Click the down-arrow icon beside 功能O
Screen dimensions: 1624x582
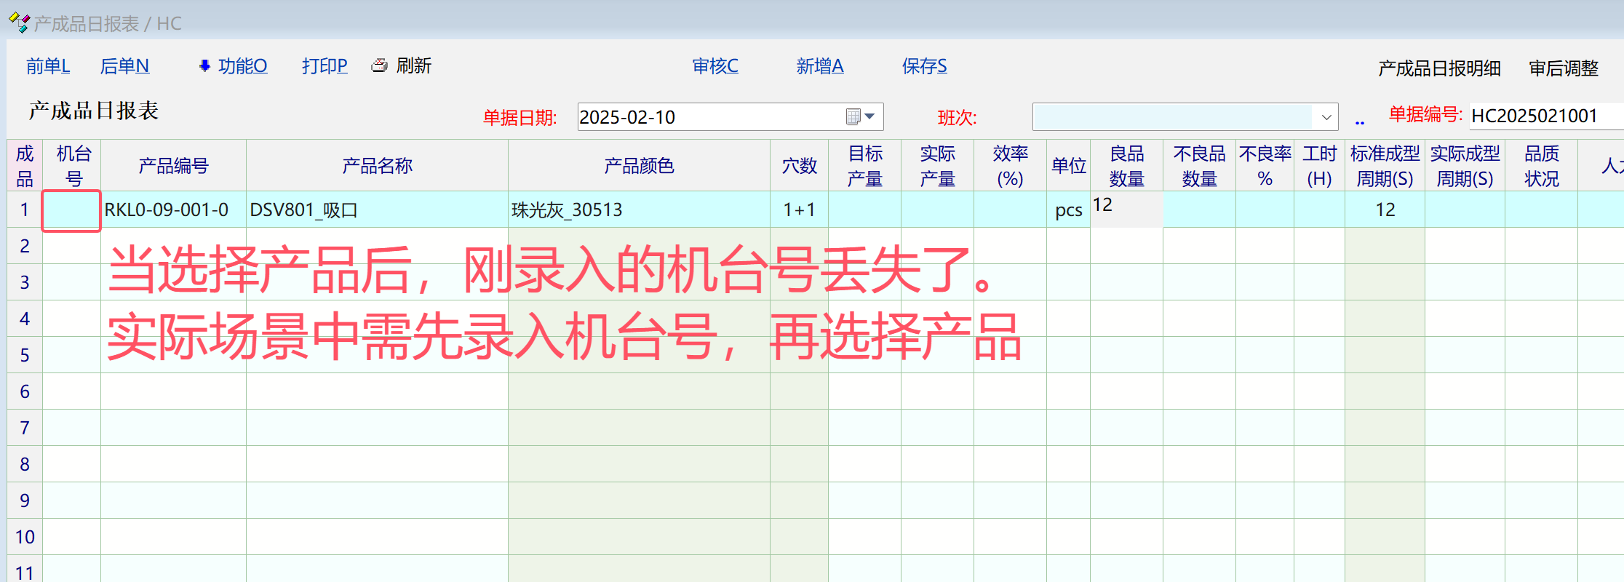(204, 66)
